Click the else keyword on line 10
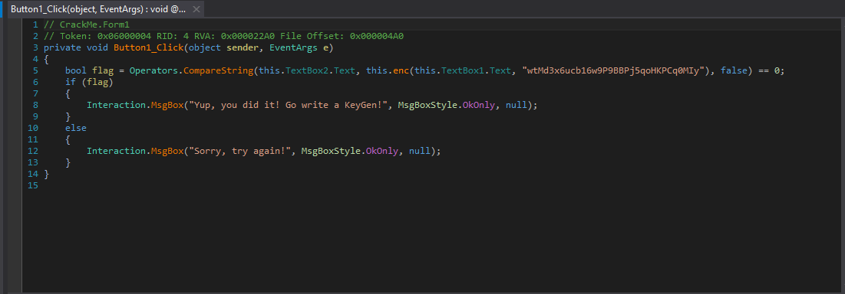 76,129
